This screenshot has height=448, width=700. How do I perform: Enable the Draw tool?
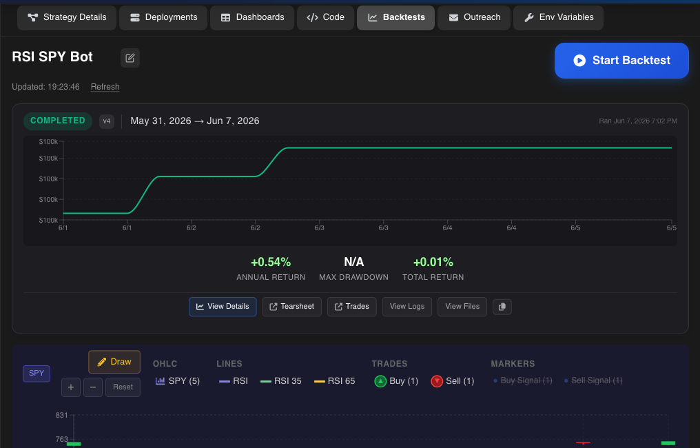[114, 362]
